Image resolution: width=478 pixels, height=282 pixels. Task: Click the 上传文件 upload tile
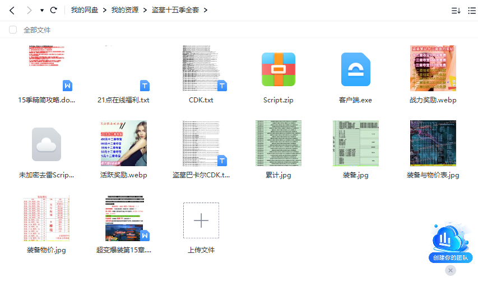[x=201, y=220]
